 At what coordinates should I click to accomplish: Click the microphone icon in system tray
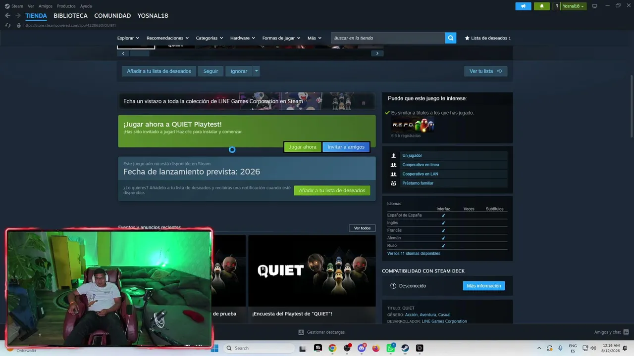pyautogui.click(x=560, y=348)
